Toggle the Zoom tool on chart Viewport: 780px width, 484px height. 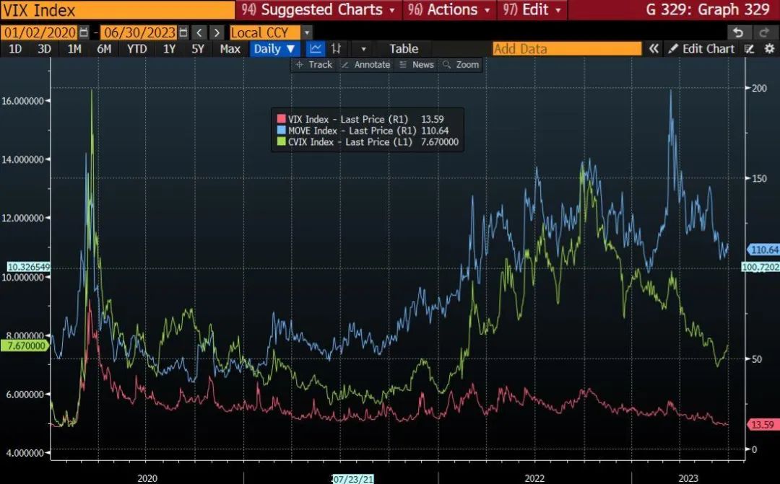point(461,65)
